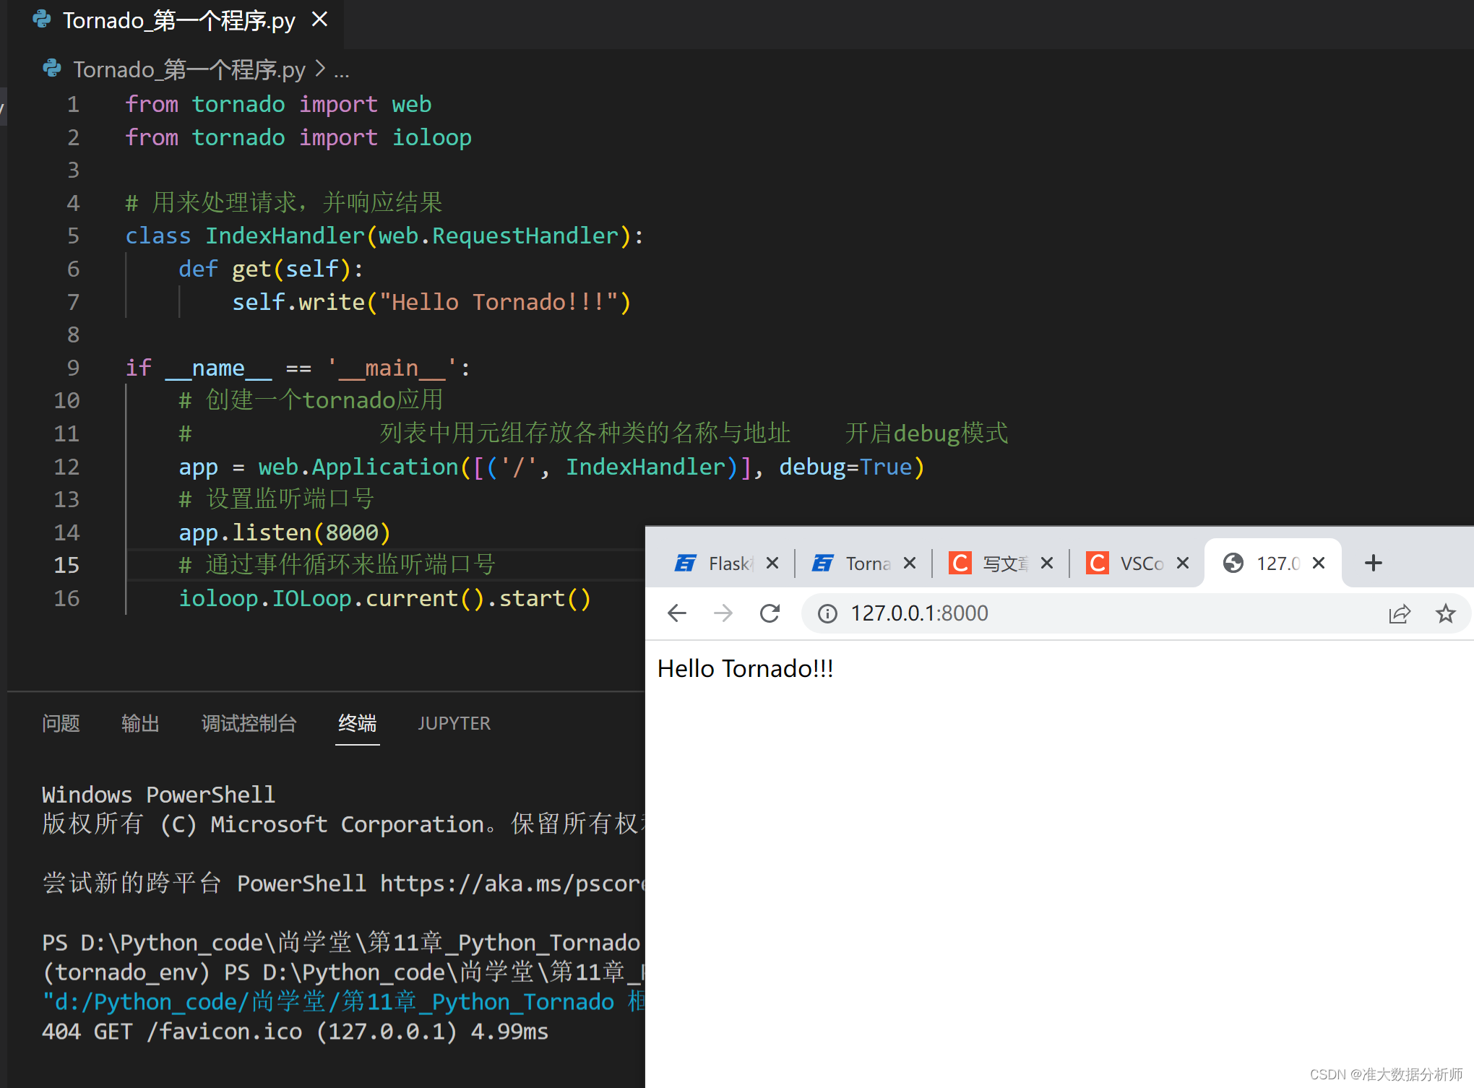Select the VSCo CSDN browser tab
1474x1088 pixels.
1137,563
